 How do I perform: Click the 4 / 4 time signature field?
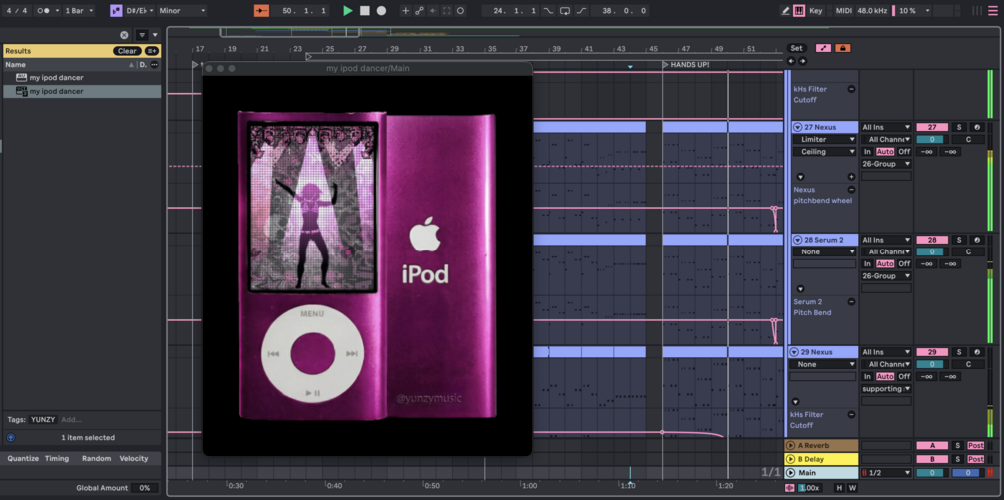pyautogui.click(x=16, y=11)
